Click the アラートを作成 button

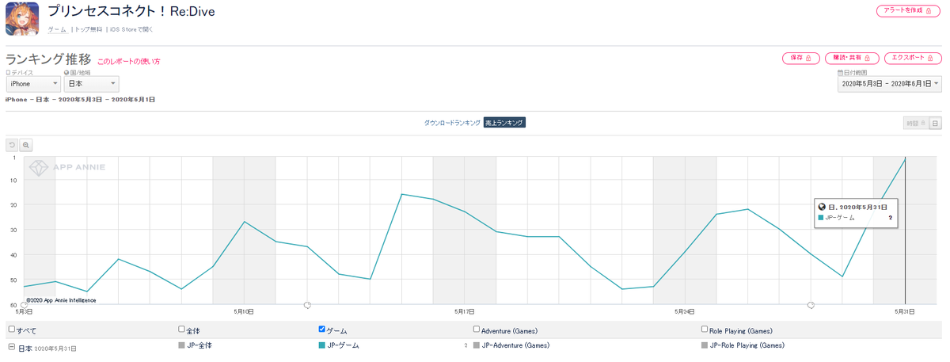coord(908,10)
